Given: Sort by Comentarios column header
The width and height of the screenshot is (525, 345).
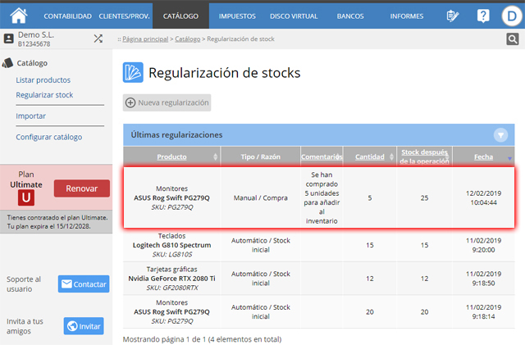Looking at the screenshot, I should point(322,157).
